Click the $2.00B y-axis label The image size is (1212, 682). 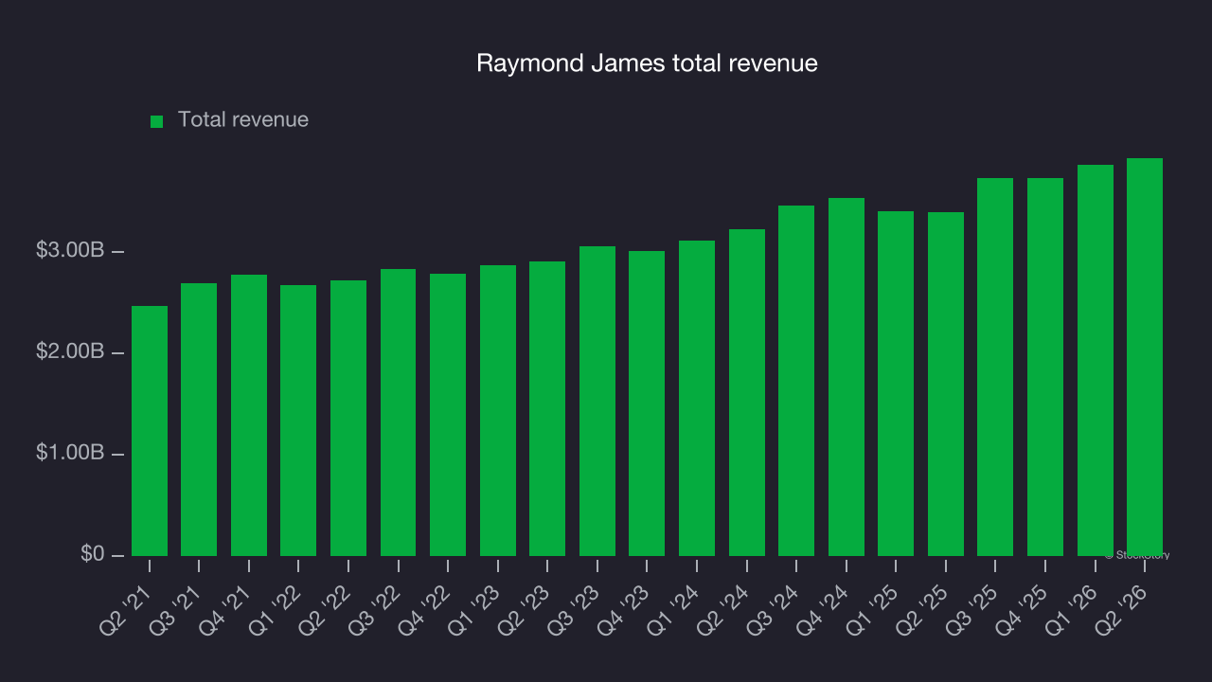tap(70, 352)
